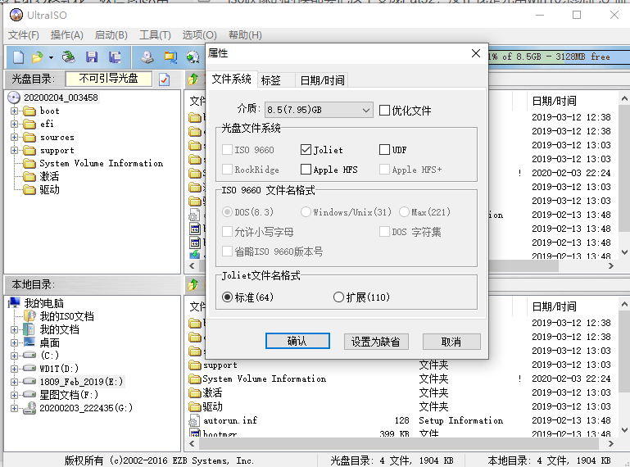The height and width of the screenshot is (467, 630).
Task: Select the 标准(64) radio button
Action: [227, 297]
